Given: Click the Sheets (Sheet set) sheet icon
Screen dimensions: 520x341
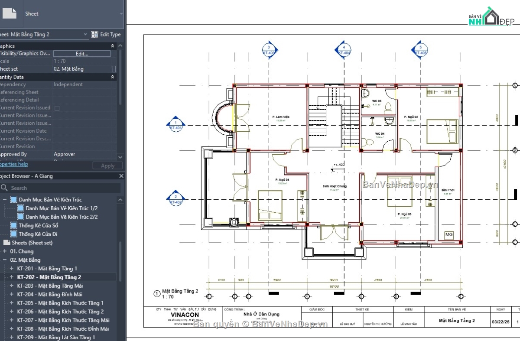Looking at the screenshot, I should point(7,243).
